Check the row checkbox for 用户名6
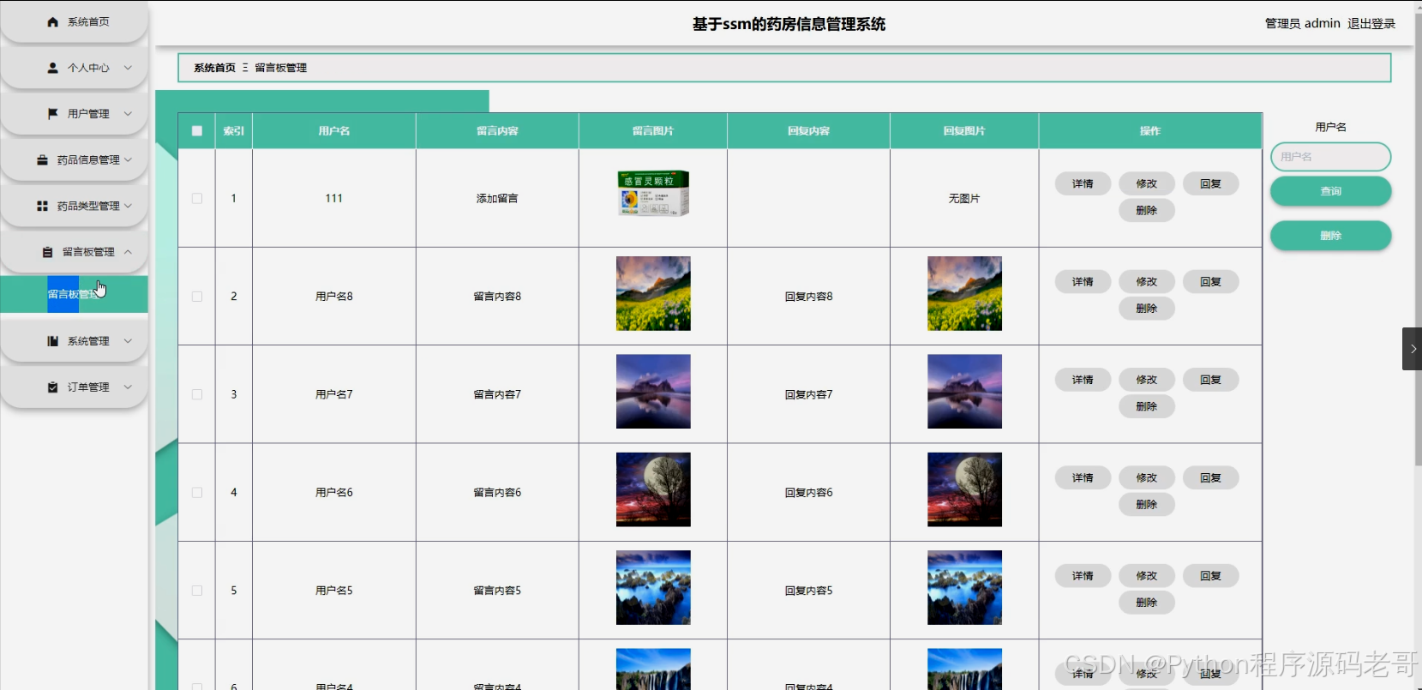The height and width of the screenshot is (690, 1422). [197, 493]
